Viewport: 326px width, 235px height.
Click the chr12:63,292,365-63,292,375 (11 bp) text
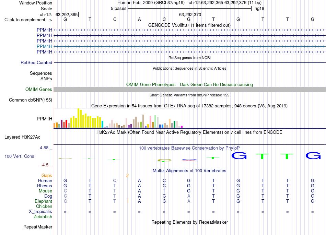tap(225, 3)
